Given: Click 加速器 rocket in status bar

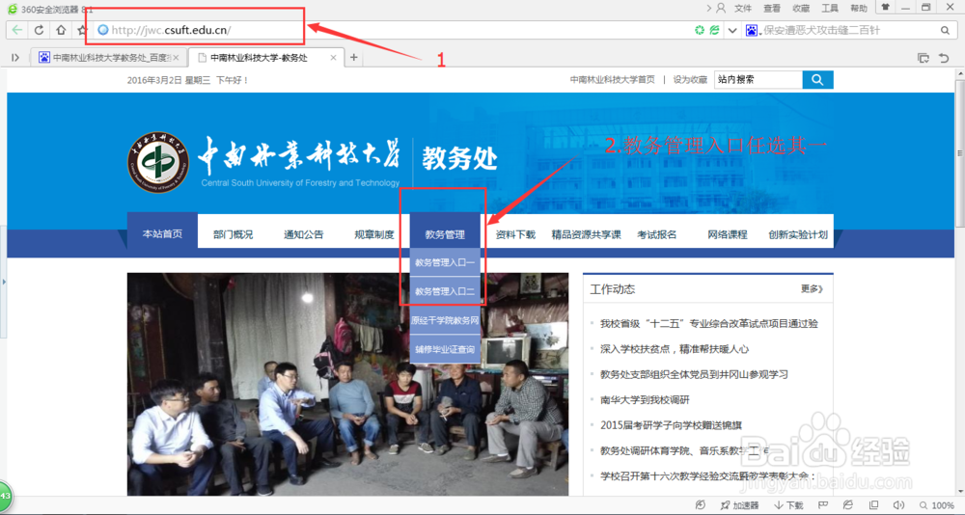Looking at the screenshot, I should 739,505.
